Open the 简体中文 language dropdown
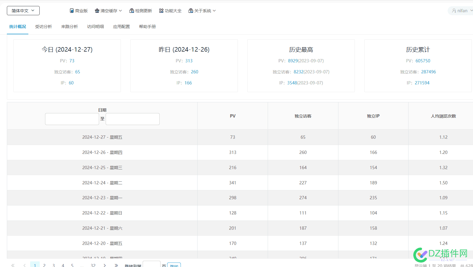This screenshot has width=473, height=267. pyautogui.click(x=23, y=11)
